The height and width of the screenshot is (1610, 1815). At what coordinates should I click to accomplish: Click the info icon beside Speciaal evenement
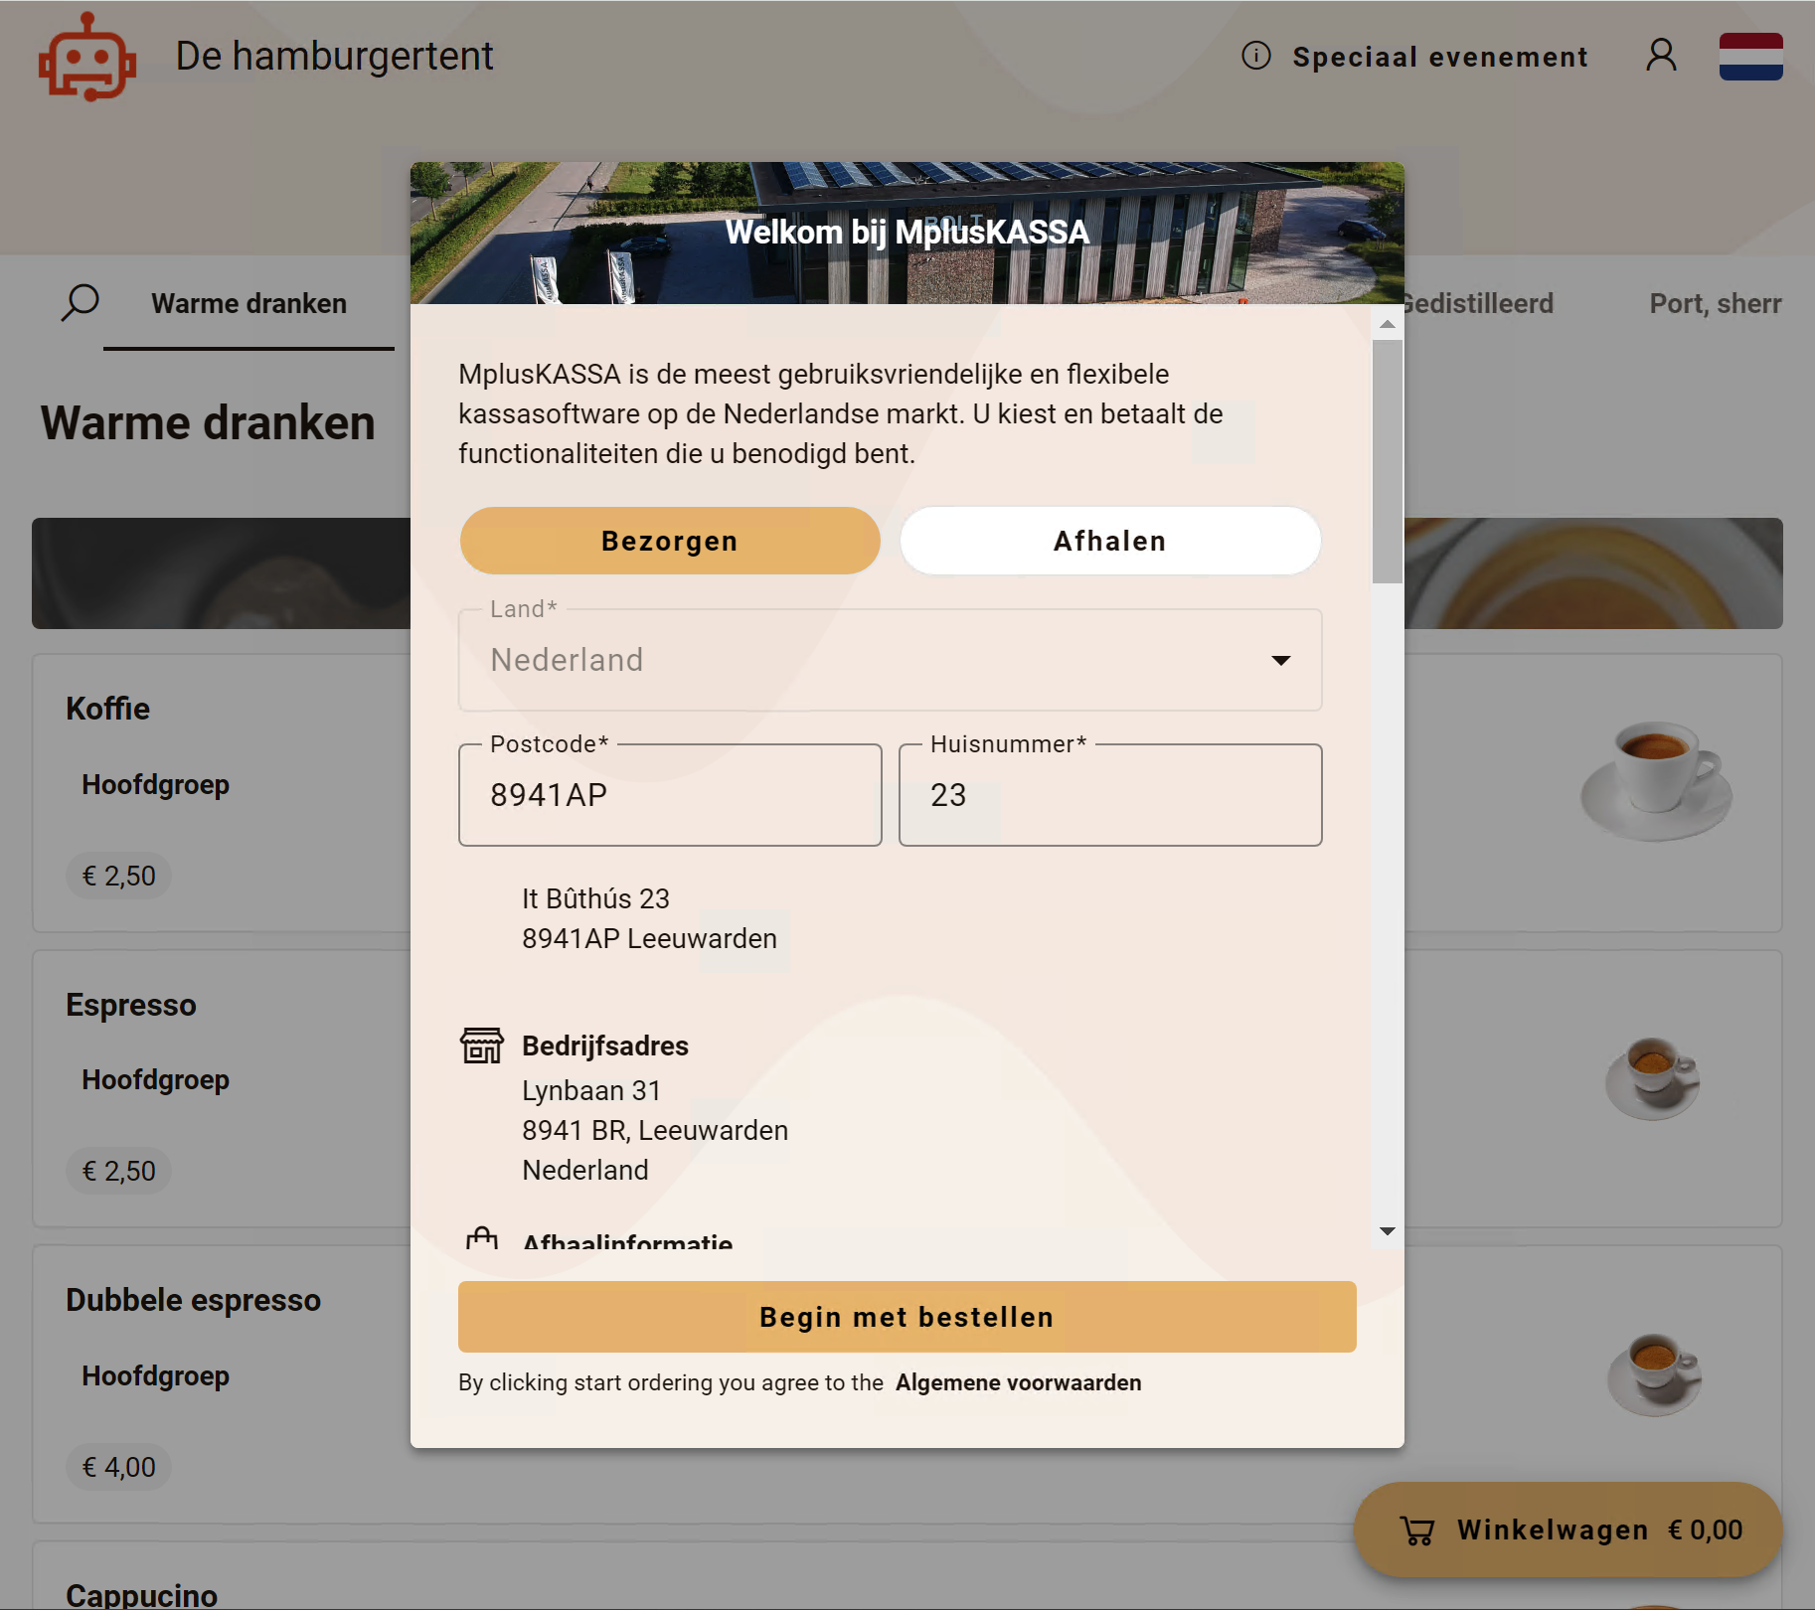tap(1256, 56)
